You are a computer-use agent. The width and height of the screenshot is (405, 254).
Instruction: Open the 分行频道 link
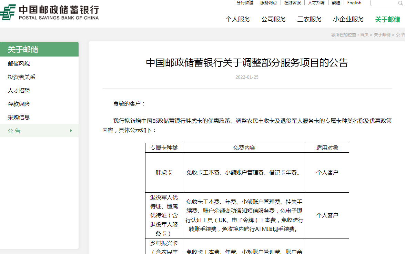coord(245,2)
